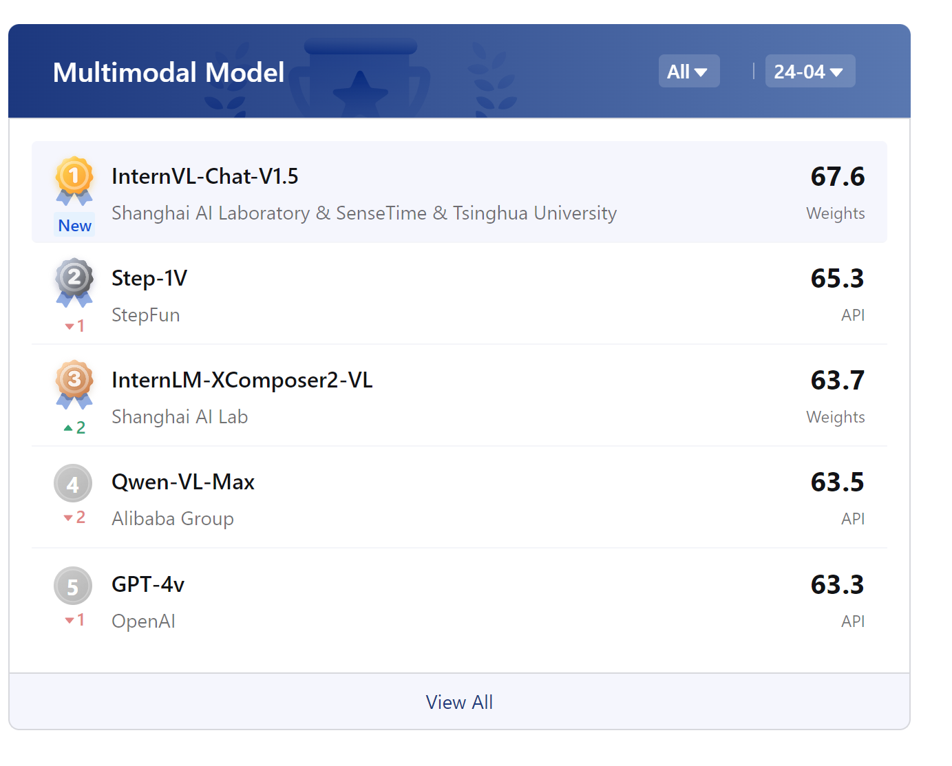Open the '24-04' date dropdown
This screenshot has height=766, width=952.
click(x=810, y=71)
